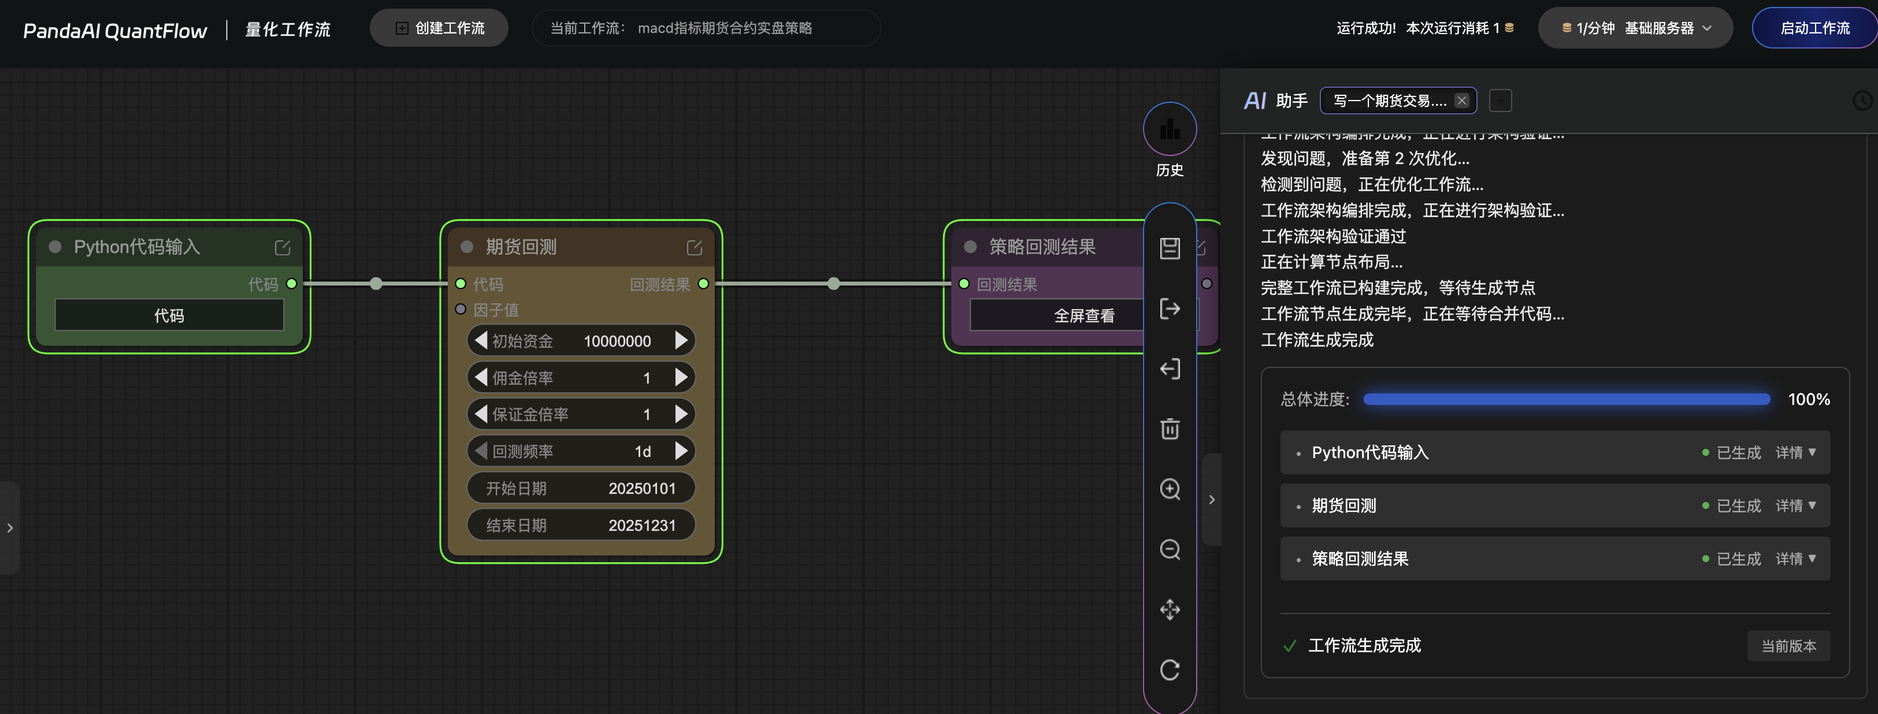
Task: Expand the left sidebar with the edge arrow
Action: pyautogui.click(x=9, y=527)
